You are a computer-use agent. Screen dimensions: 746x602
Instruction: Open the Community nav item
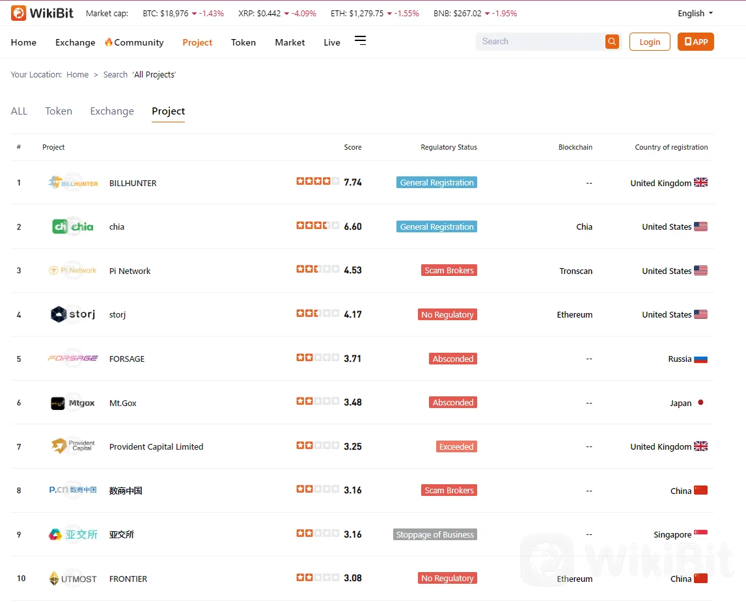[x=134, y=42]
